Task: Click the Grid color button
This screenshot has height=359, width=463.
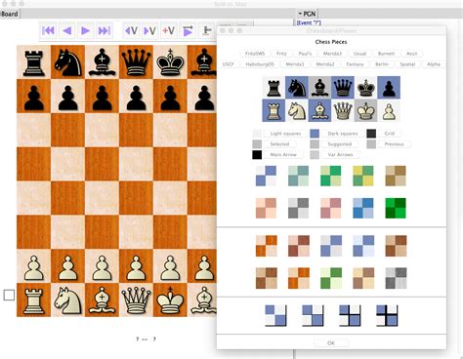Action: click(390, 134)
